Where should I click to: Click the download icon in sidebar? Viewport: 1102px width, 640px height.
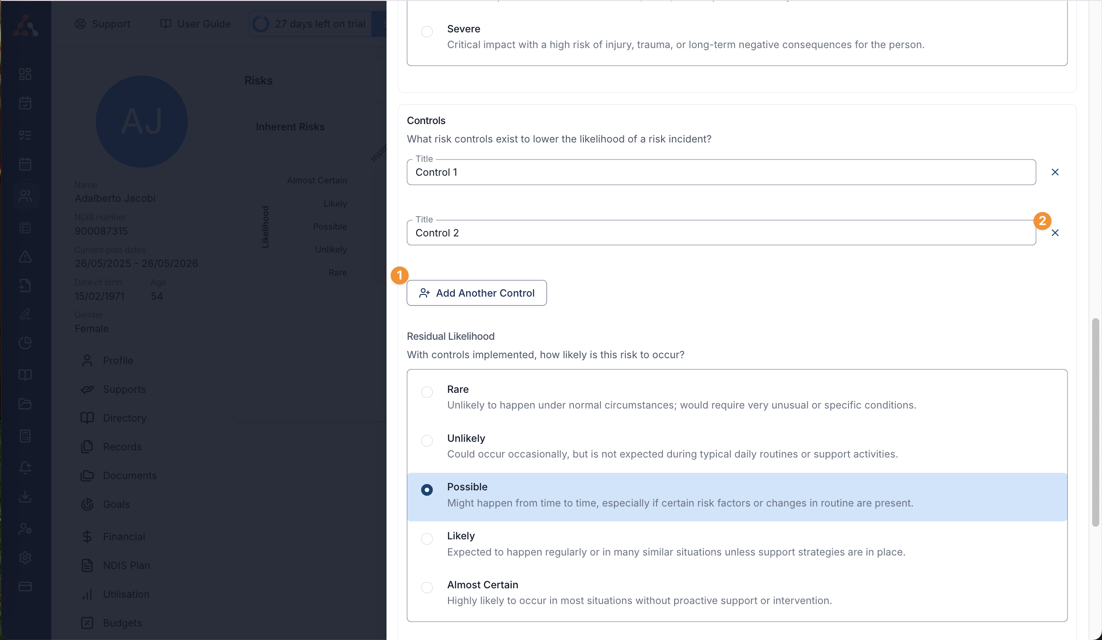[25, 497]
